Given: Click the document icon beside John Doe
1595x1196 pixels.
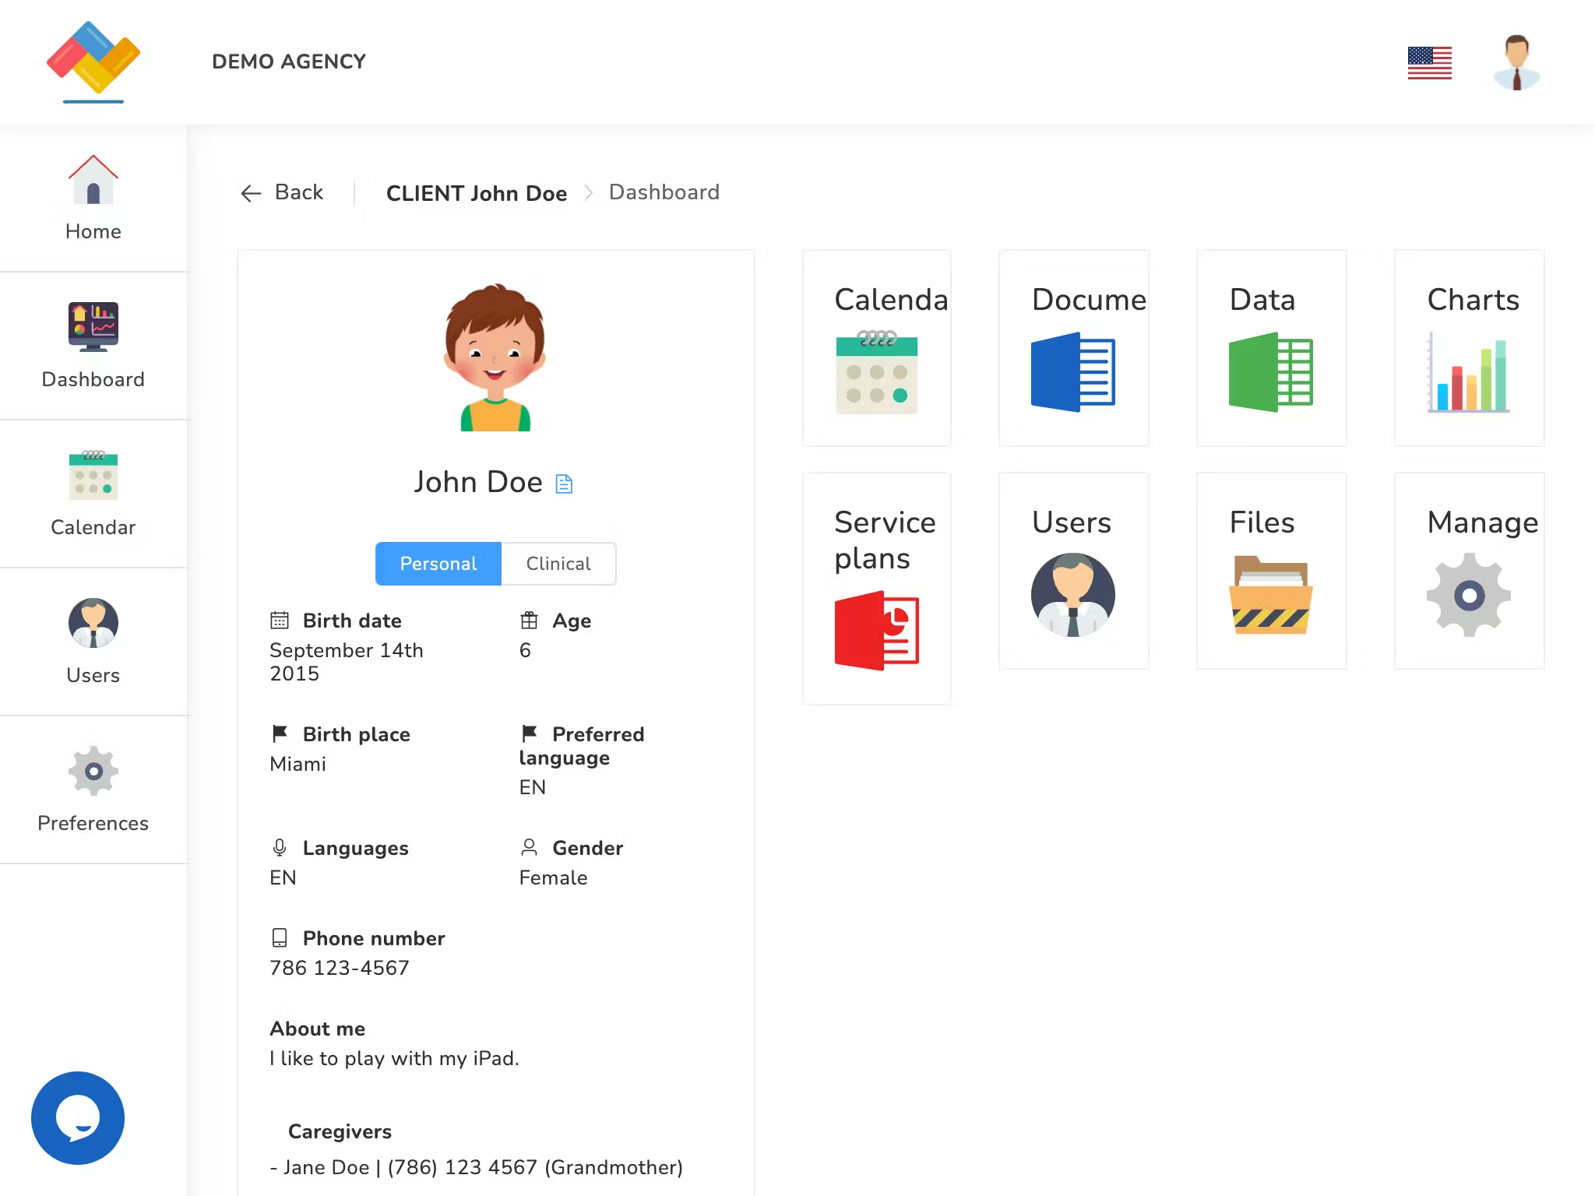Looking at the screenshot, I should coord(564,484).
